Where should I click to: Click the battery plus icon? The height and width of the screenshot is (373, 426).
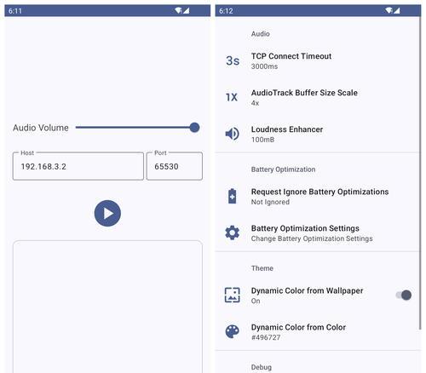(233, 196)
